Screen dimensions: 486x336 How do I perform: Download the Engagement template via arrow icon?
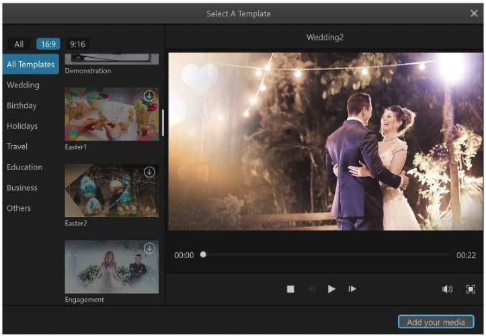pyautogui.click(x=149, y=249)
